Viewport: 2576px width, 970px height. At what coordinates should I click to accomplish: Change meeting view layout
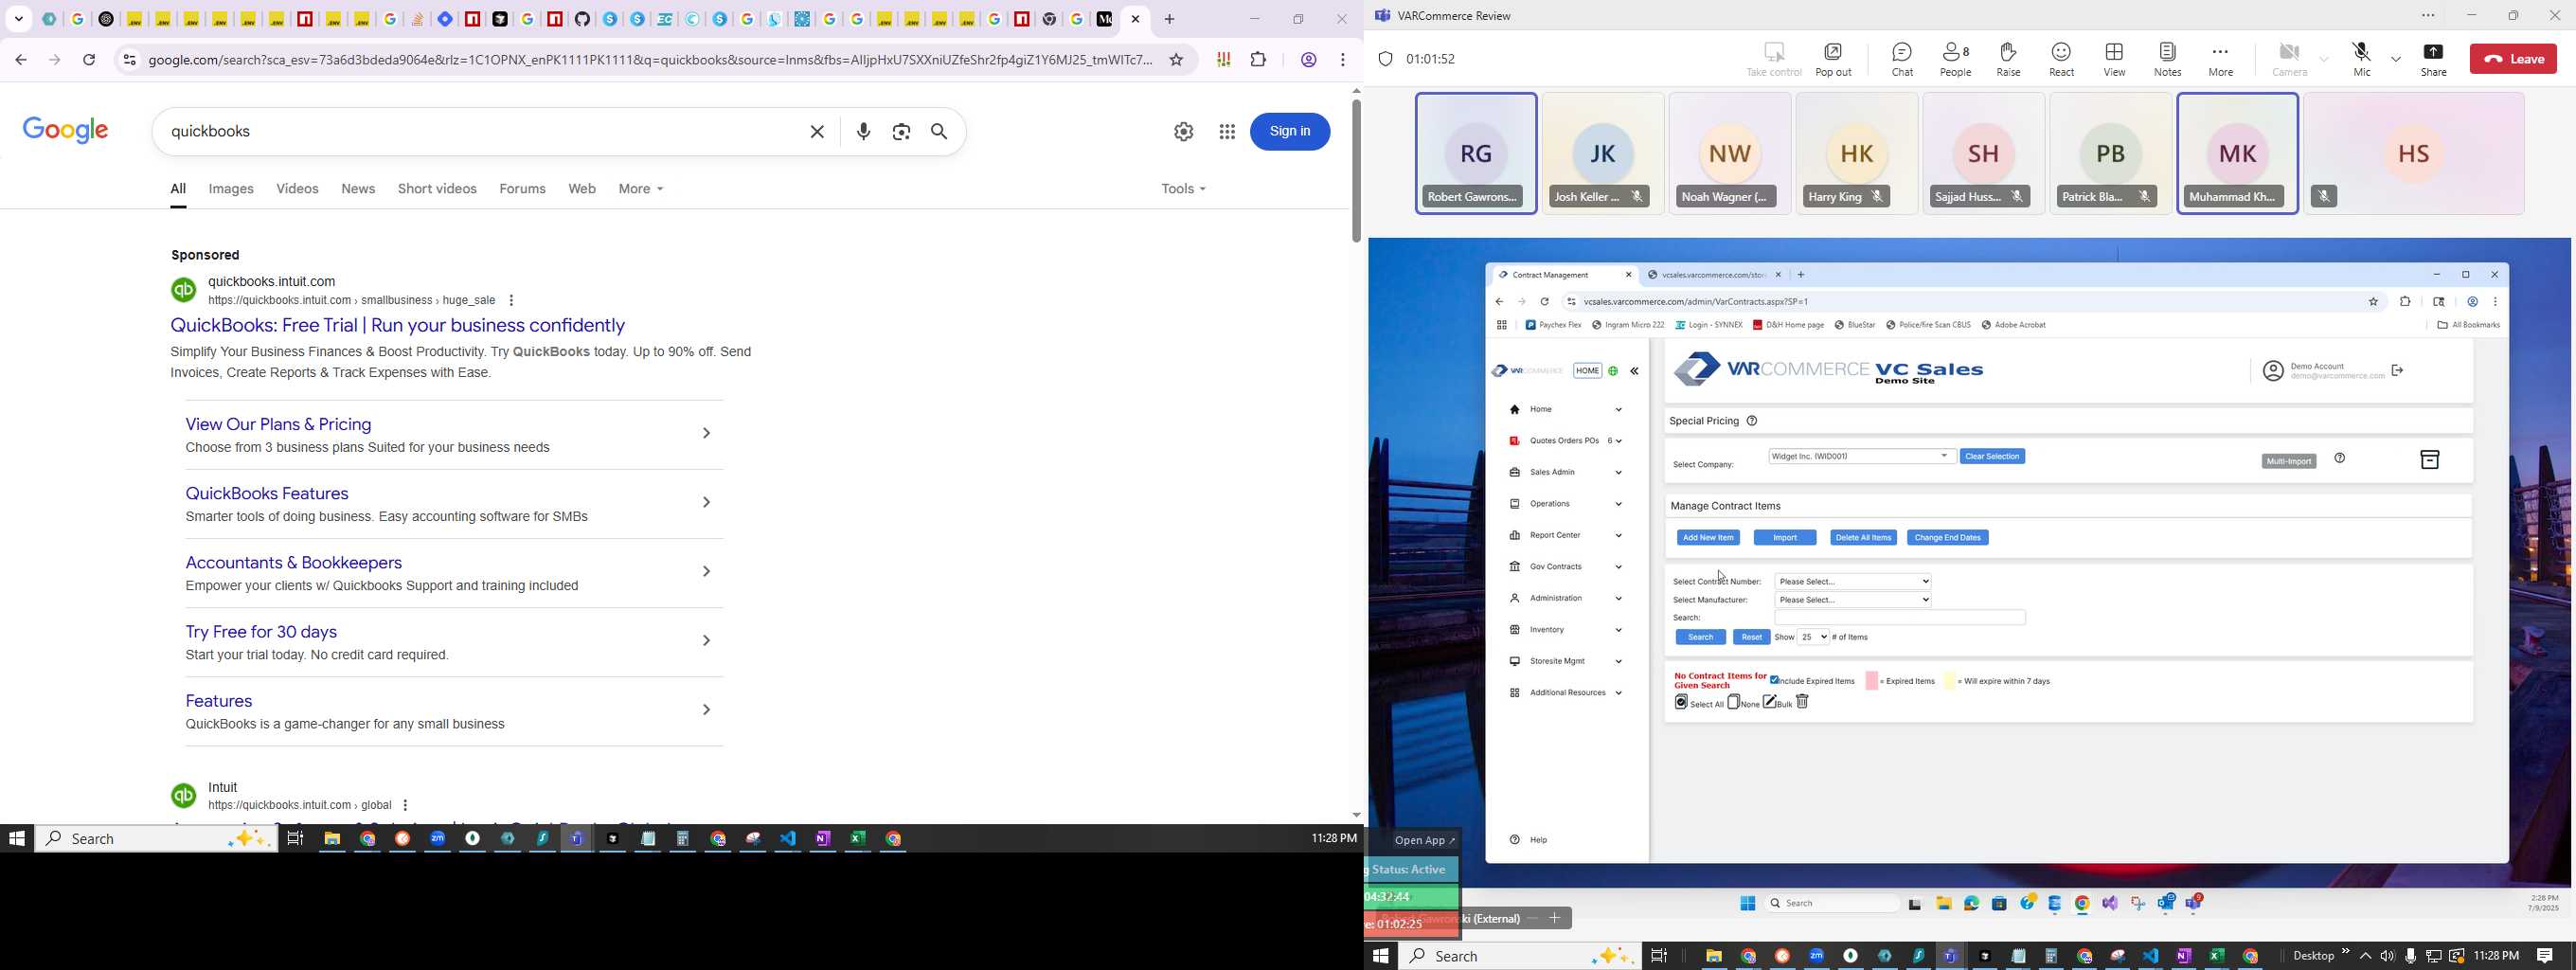coord(2114,59)
